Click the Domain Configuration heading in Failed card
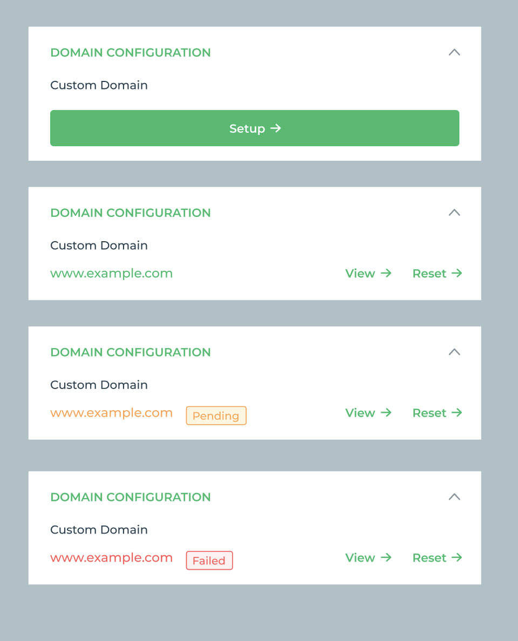The width and height of the screenshot is (518, 641). pyautogui.click(x=131, y=497)
